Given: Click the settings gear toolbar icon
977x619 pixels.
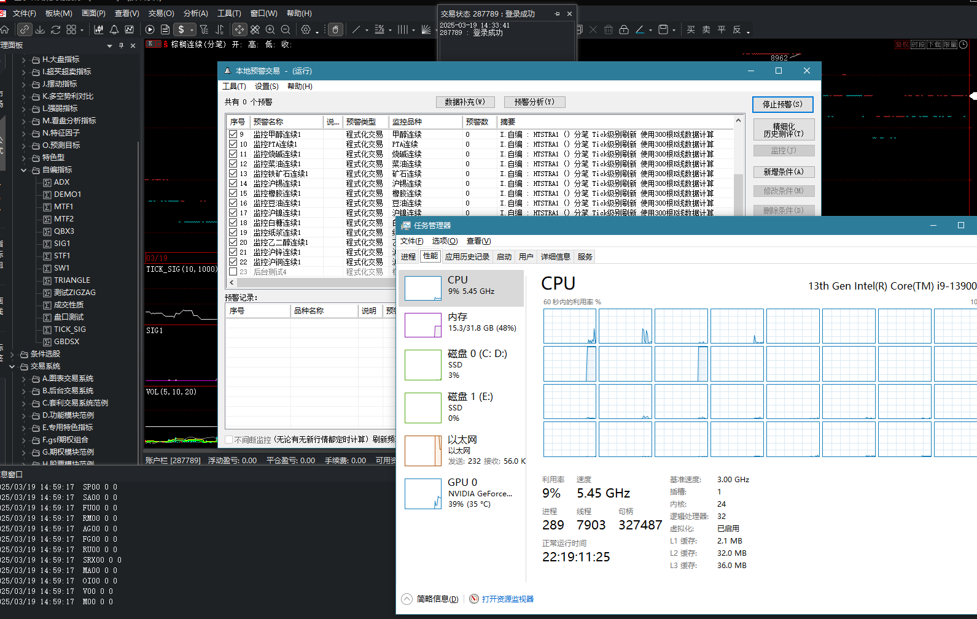Looking at the screenshot, I should point(306,29).
